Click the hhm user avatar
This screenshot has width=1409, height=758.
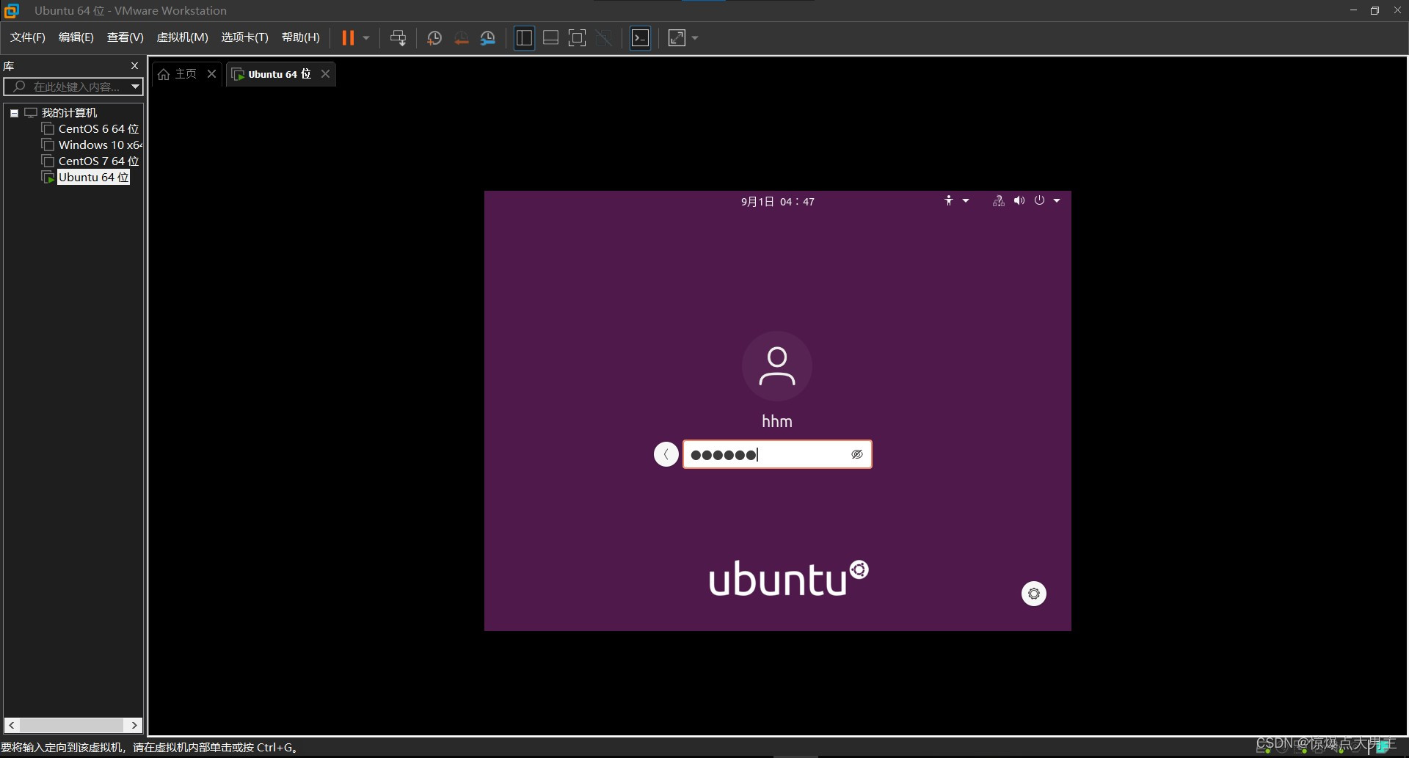777,366
